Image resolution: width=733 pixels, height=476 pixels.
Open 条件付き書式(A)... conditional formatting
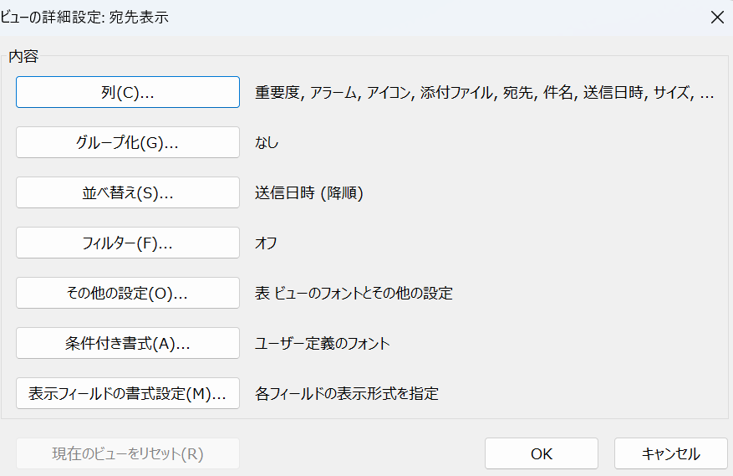pos(128,343)
